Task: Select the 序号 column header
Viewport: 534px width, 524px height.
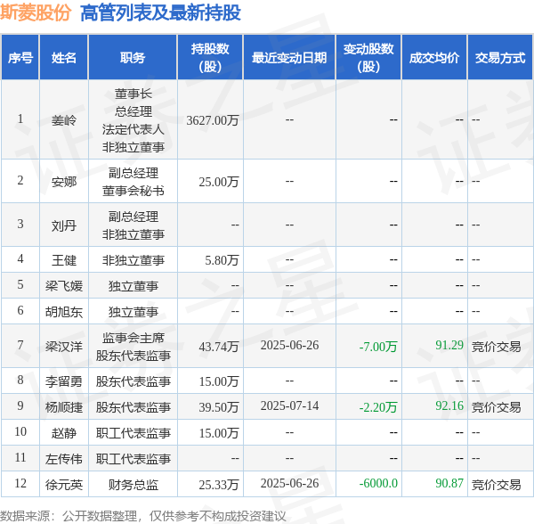Action: 20,58
